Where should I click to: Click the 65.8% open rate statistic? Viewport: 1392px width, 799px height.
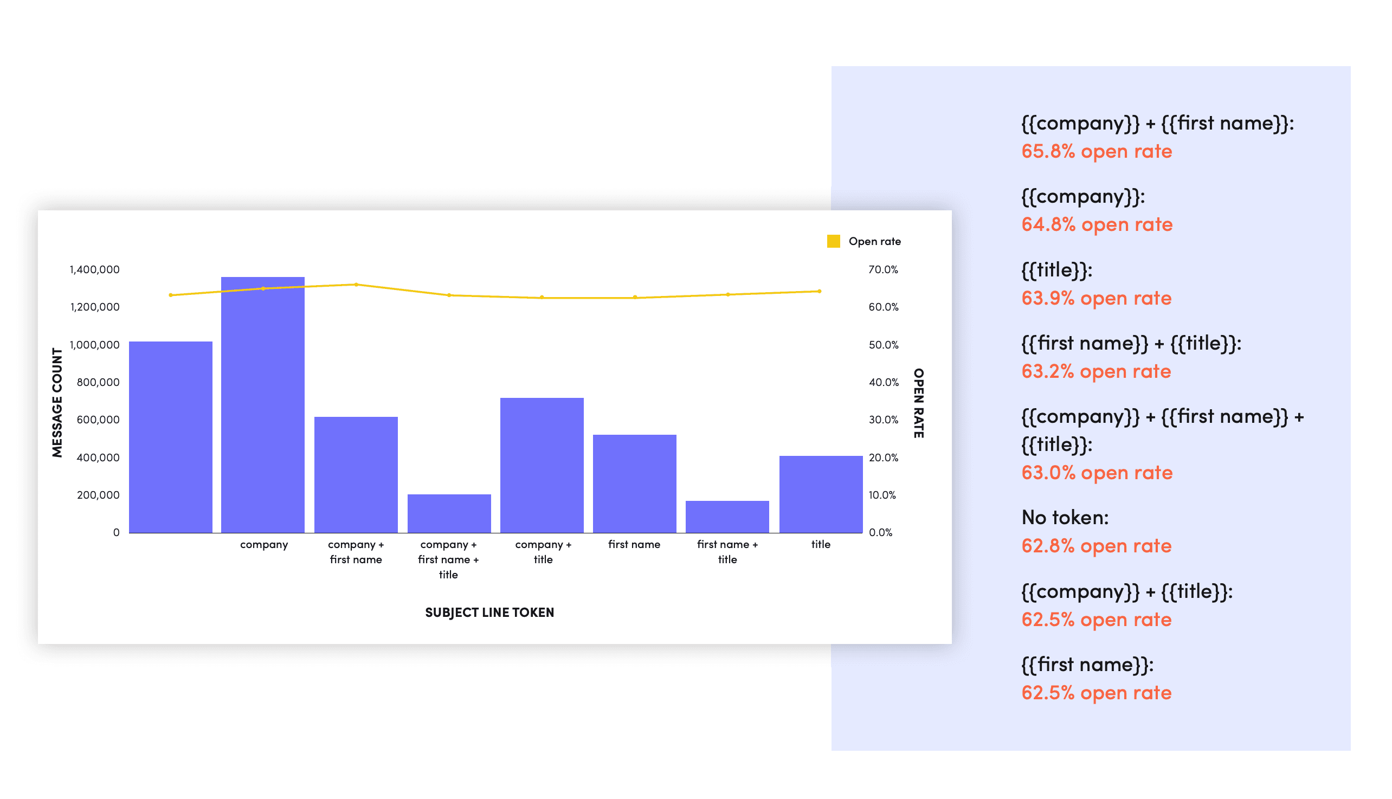(1096, 151)
